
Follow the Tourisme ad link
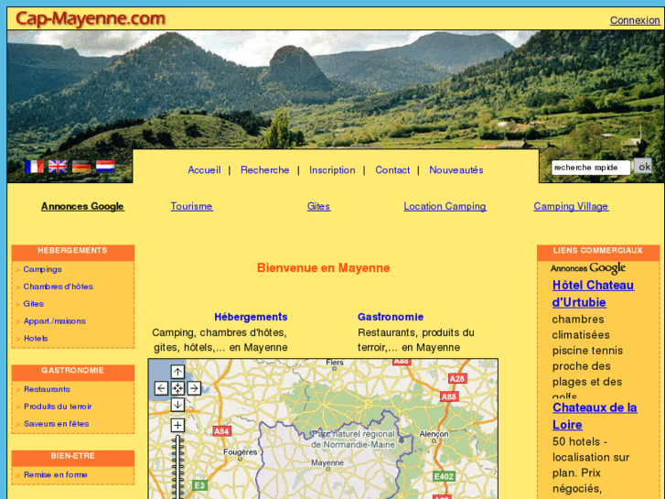[x=192, y=206]
